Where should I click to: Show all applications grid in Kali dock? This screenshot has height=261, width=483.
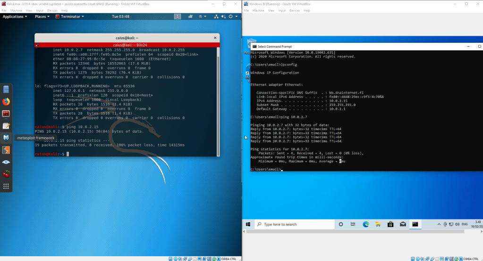click(6, 187)
